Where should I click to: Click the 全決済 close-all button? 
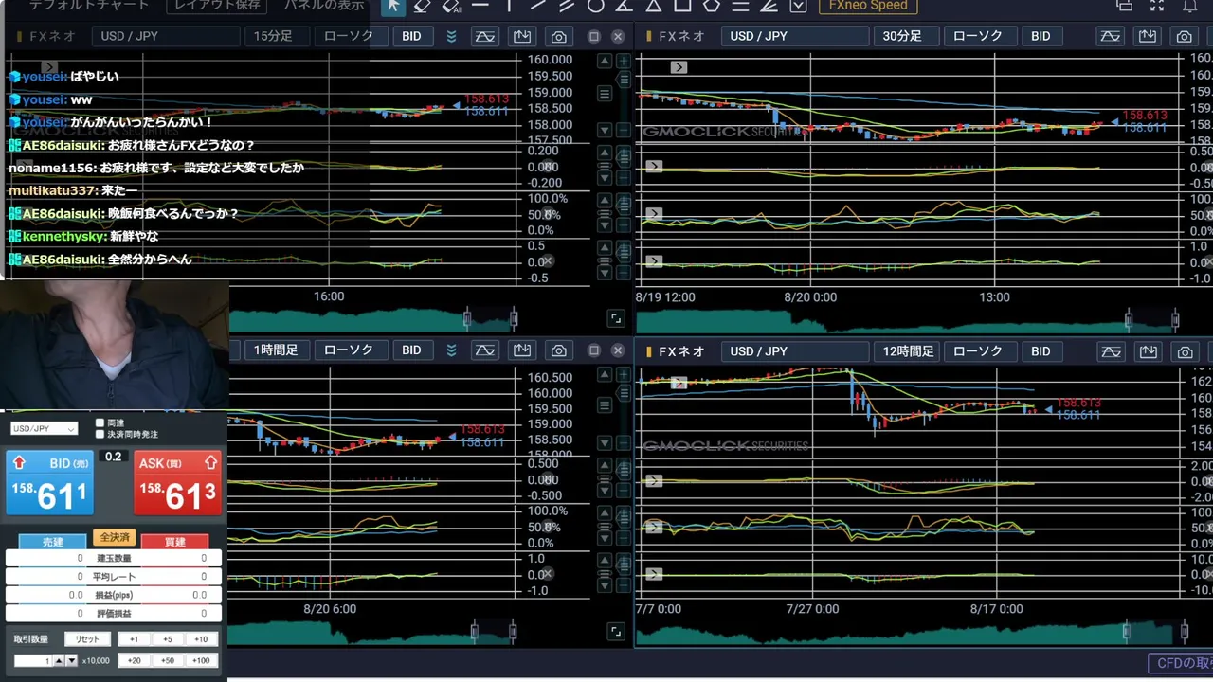[114, 537]
